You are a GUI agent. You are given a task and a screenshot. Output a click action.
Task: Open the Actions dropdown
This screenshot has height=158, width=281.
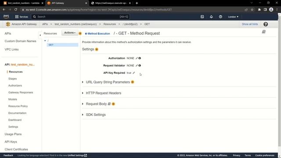coord(70,32)
